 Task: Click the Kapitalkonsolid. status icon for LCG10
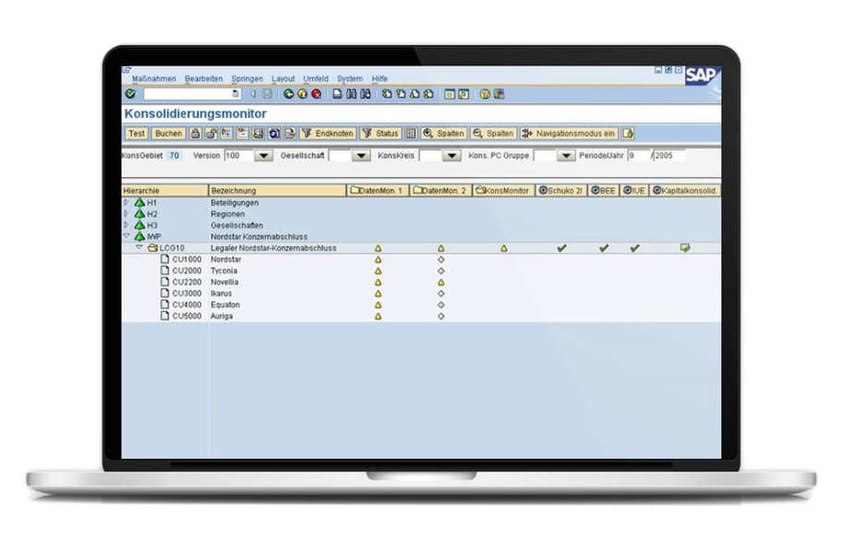point(684,248)
